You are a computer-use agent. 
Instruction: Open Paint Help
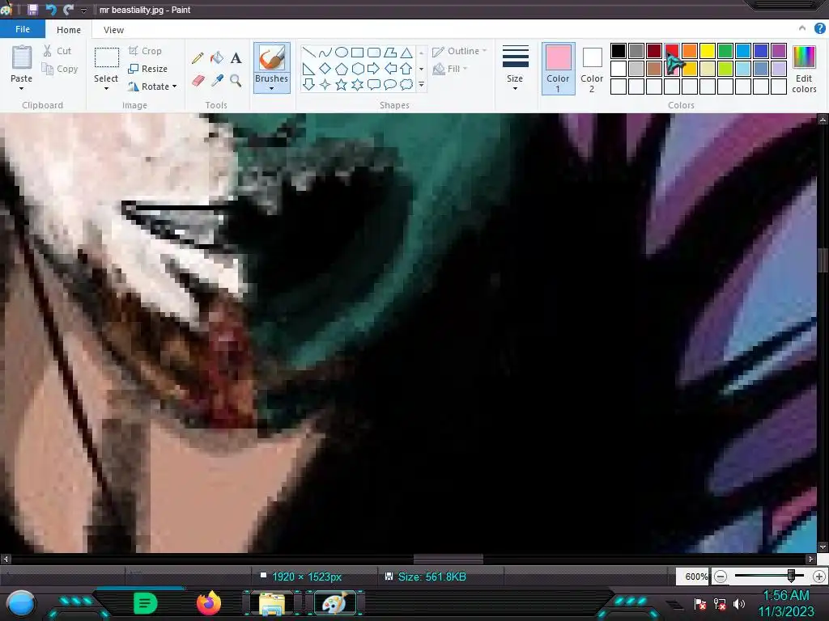[819, 29]
